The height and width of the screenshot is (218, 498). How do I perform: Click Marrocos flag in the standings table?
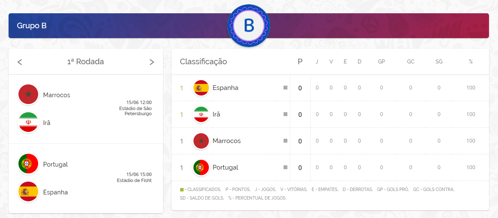pos(201,141)
